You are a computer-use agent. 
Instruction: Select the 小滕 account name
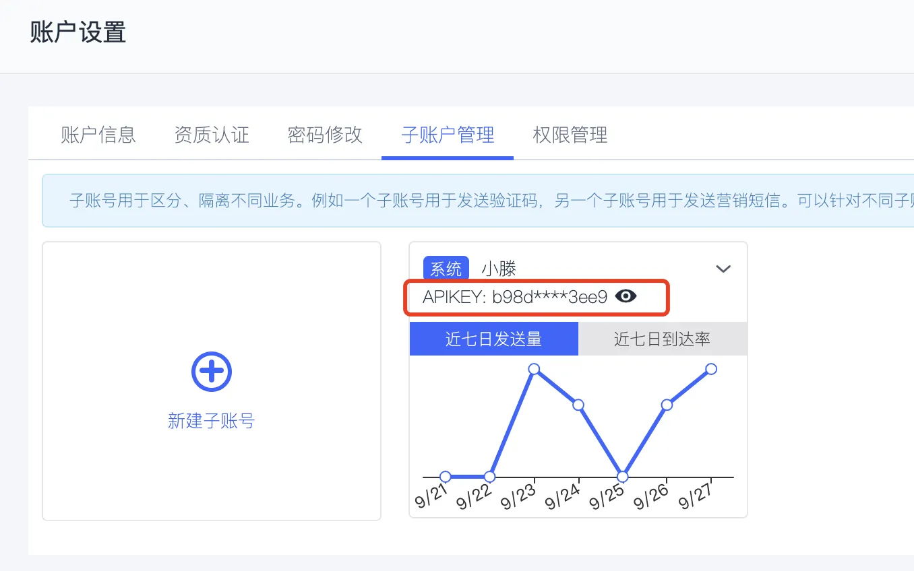pos(499,269)
